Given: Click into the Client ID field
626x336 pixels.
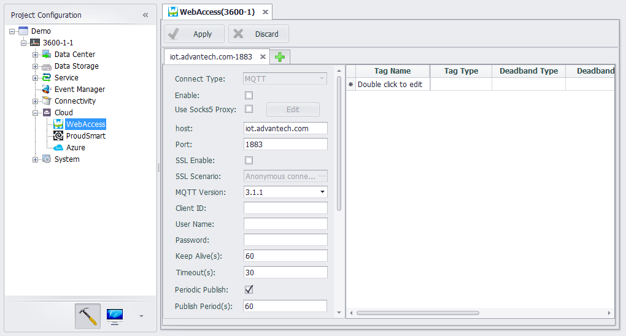Looking at the screenshot, I should pos(285,208).
